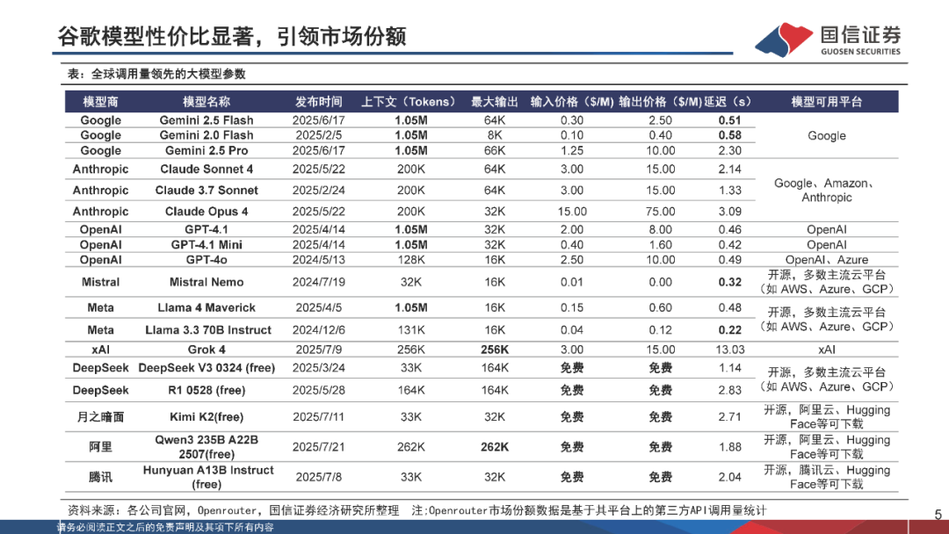Click the Guosen Securities logo
This screenshot has width=949, height=534.
[x=829, y=40]
